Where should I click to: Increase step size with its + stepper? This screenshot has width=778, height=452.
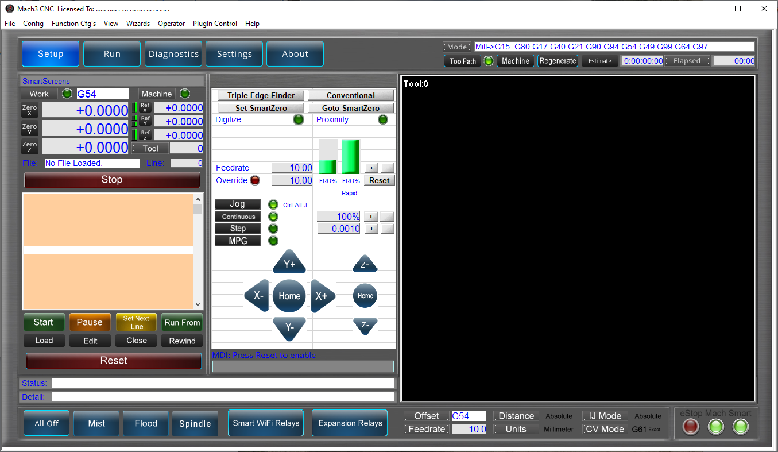(x=371, y=228)
